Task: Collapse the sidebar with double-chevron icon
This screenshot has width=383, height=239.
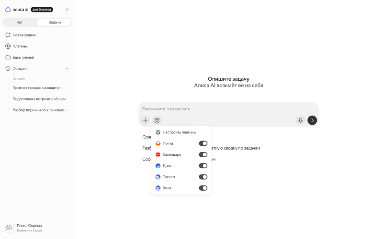Action: [67, 10]
